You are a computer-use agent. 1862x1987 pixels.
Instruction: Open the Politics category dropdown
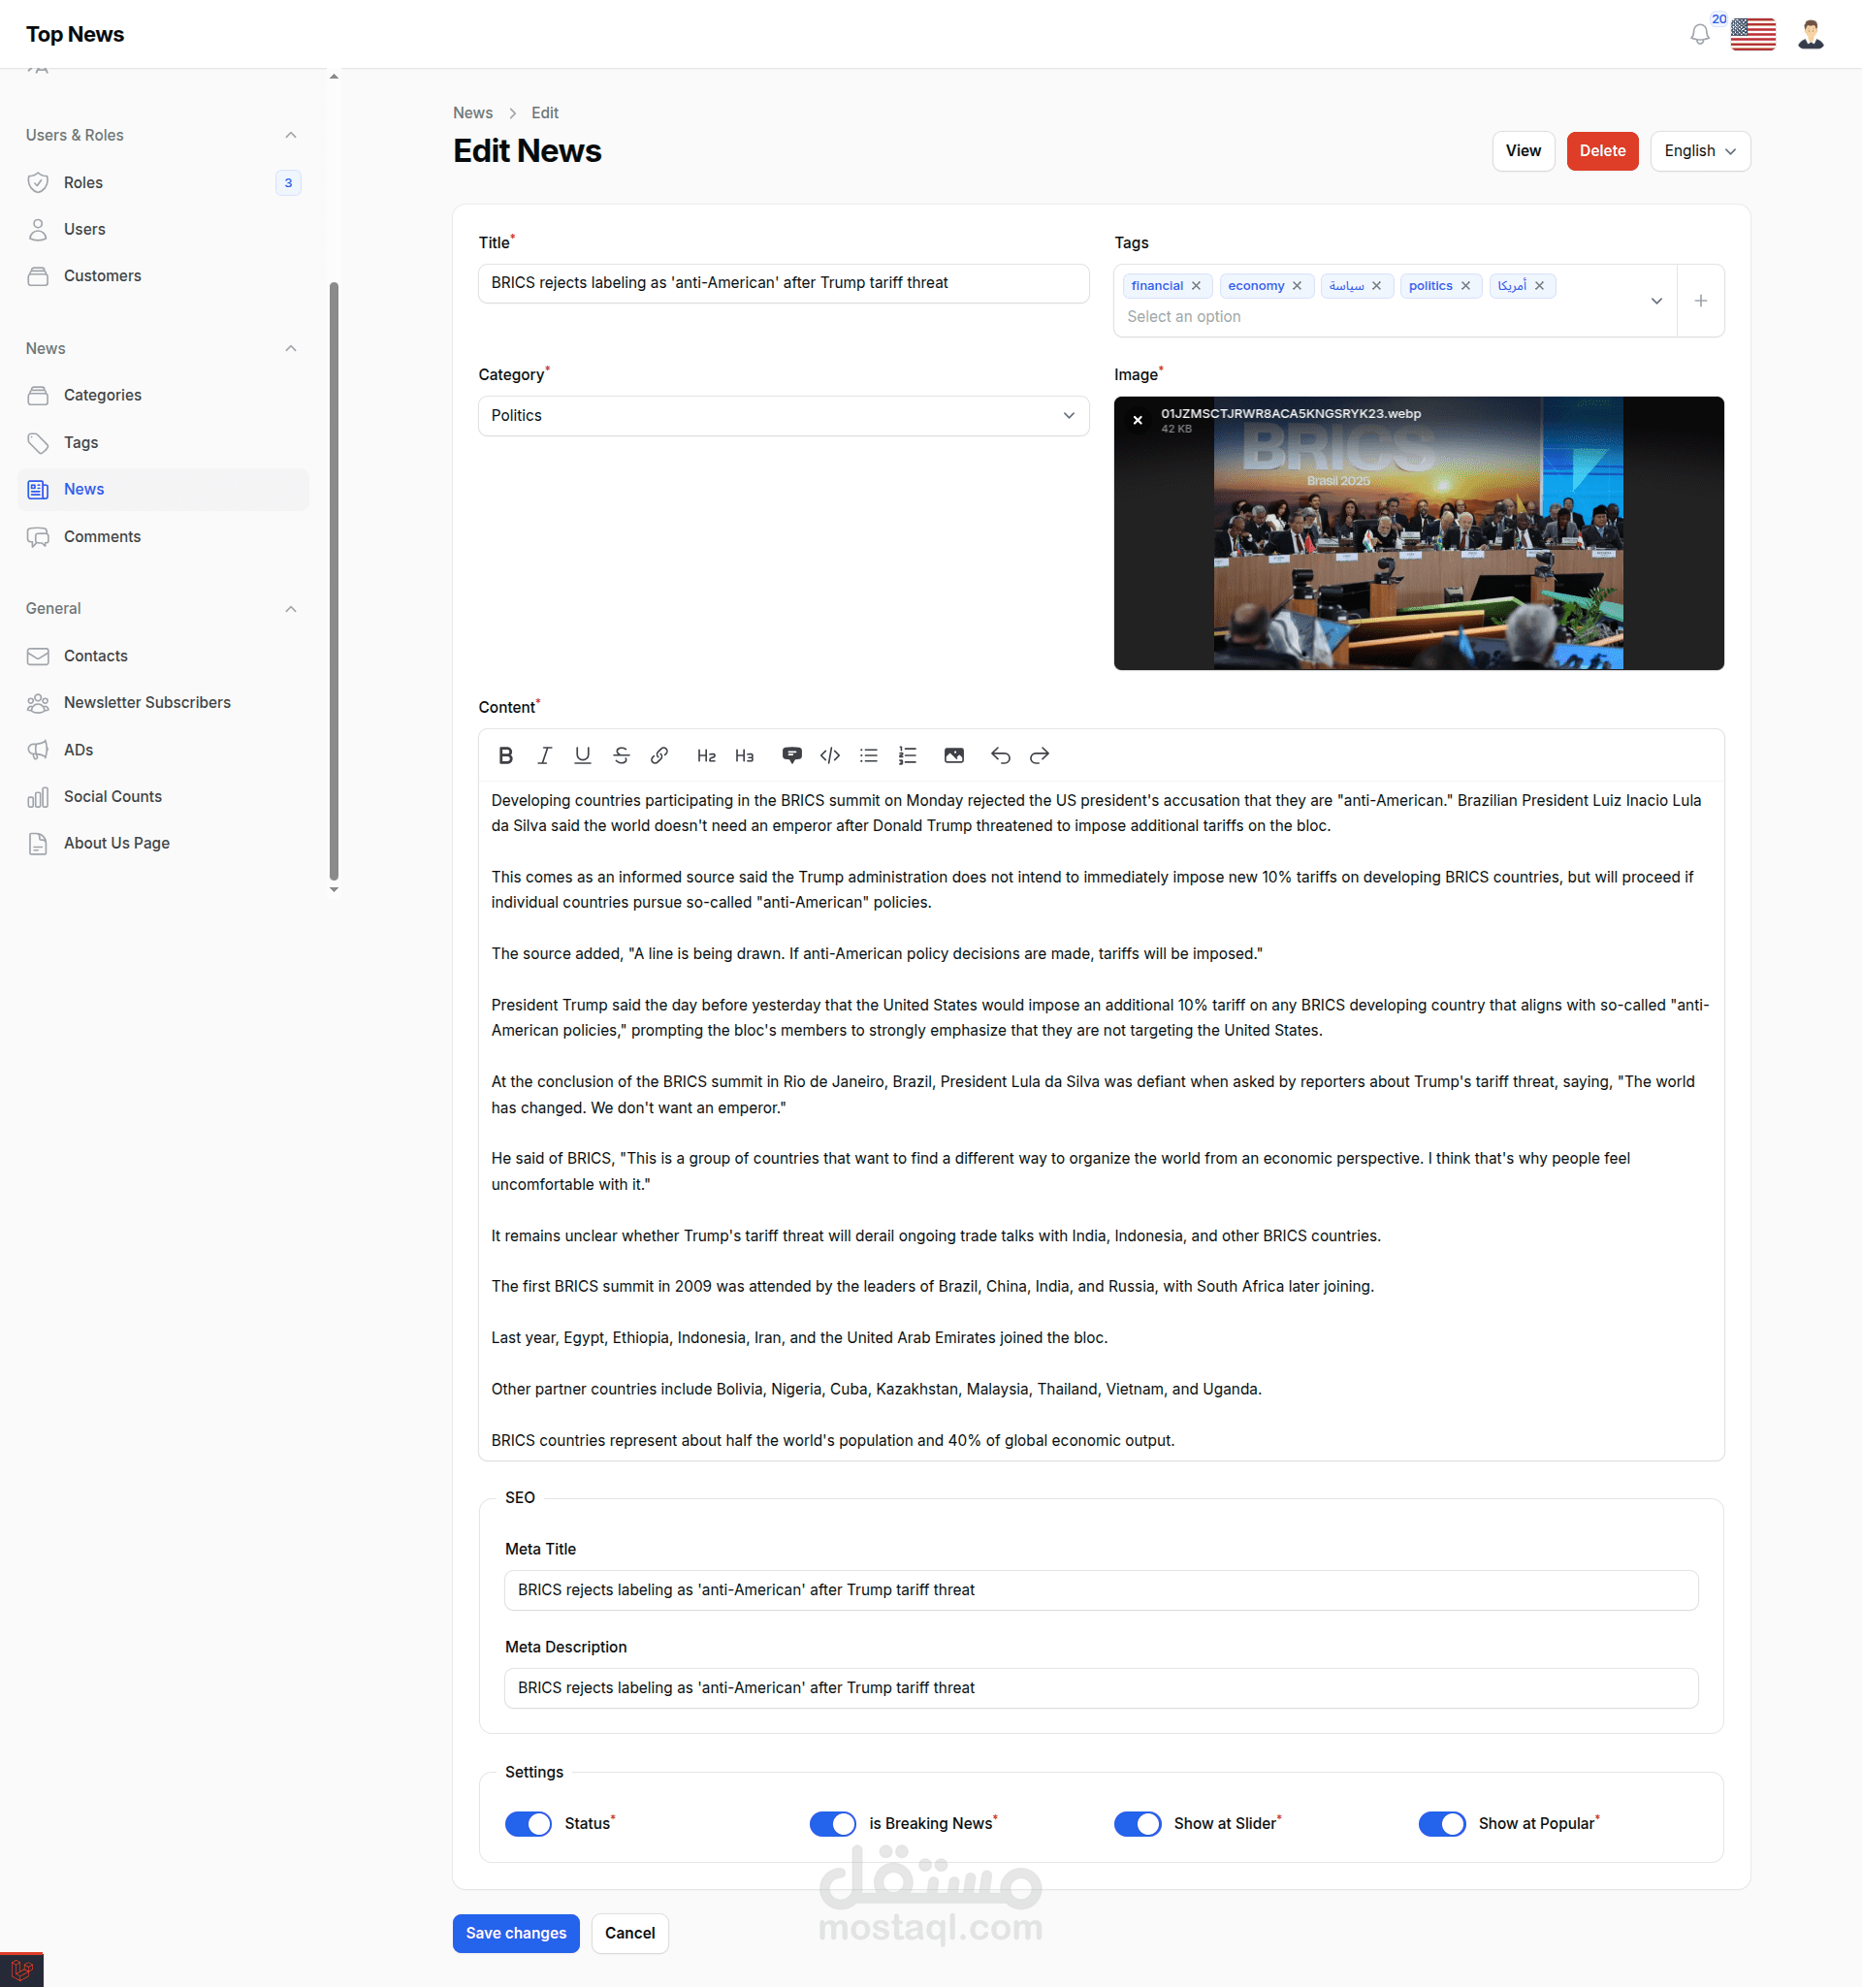[x=783, y=416]
